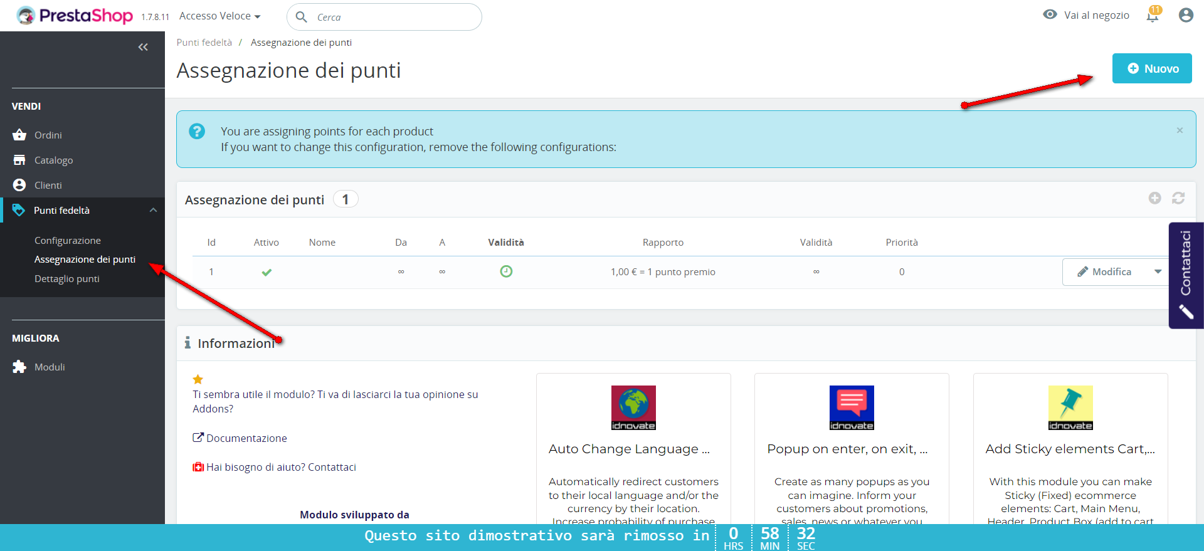This screenshot has height=551, width=1204.
Task: Open the Vai al negozio link
Action: click(1096, 15)
